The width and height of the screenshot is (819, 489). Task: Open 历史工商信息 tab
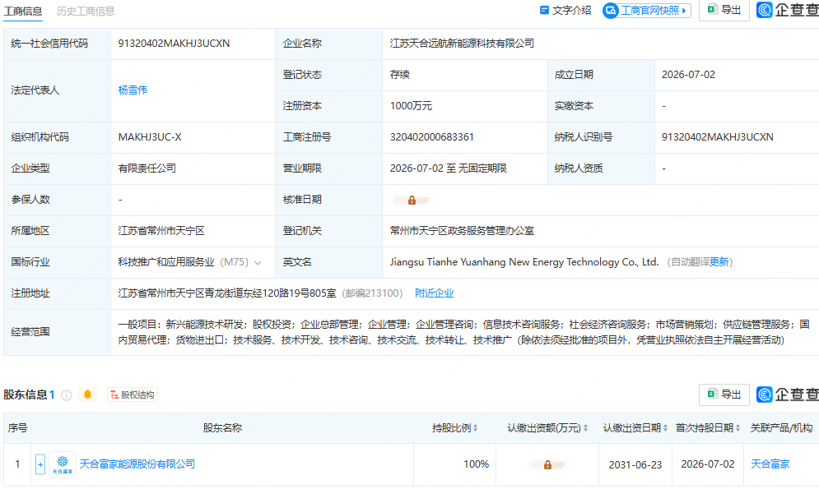(86, 11)
